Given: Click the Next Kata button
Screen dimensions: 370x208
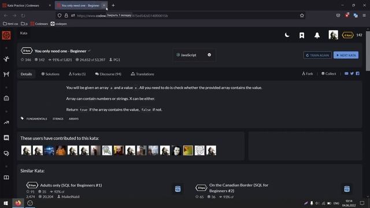Looking at the screenshot, I should pos(346,55).
